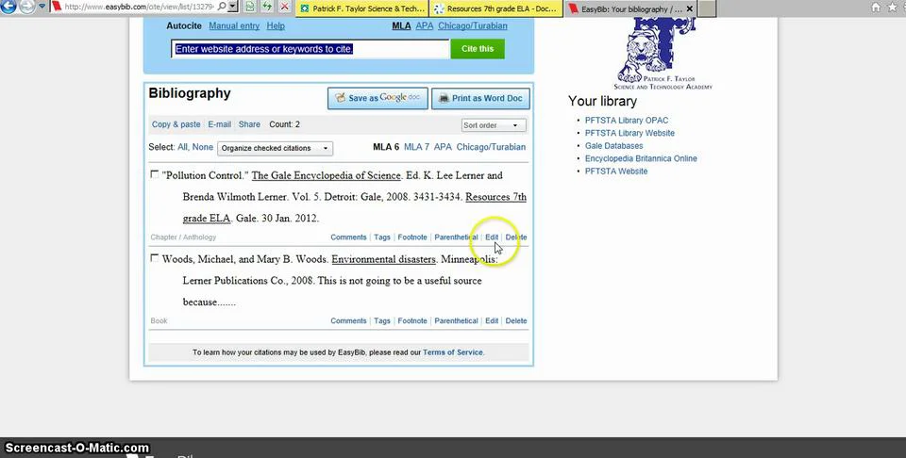Switch bibliography format to Chicago/Turabian
This screenshot has height=458, width=906.
pos(491,147)
